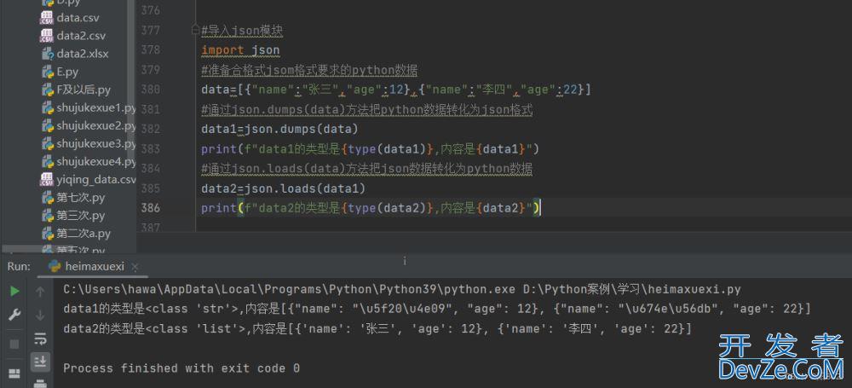Toggle soft-wrap in the Run console
The image size is (852, 388).
tap(40, 339)
